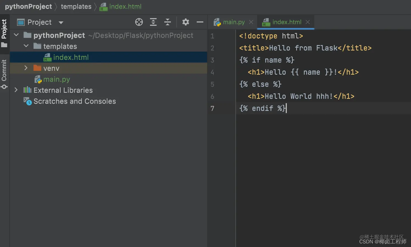Click the pythonProject root folder icon
This screenshot has width=411, height=247.
[x=27, y=35]
